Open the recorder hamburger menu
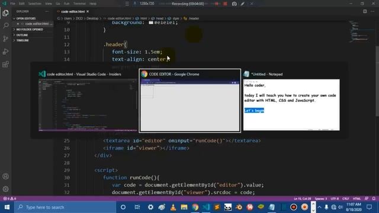The height and width of the screenshot is (213, 379). pyautogui.click(x=127, y=4)
